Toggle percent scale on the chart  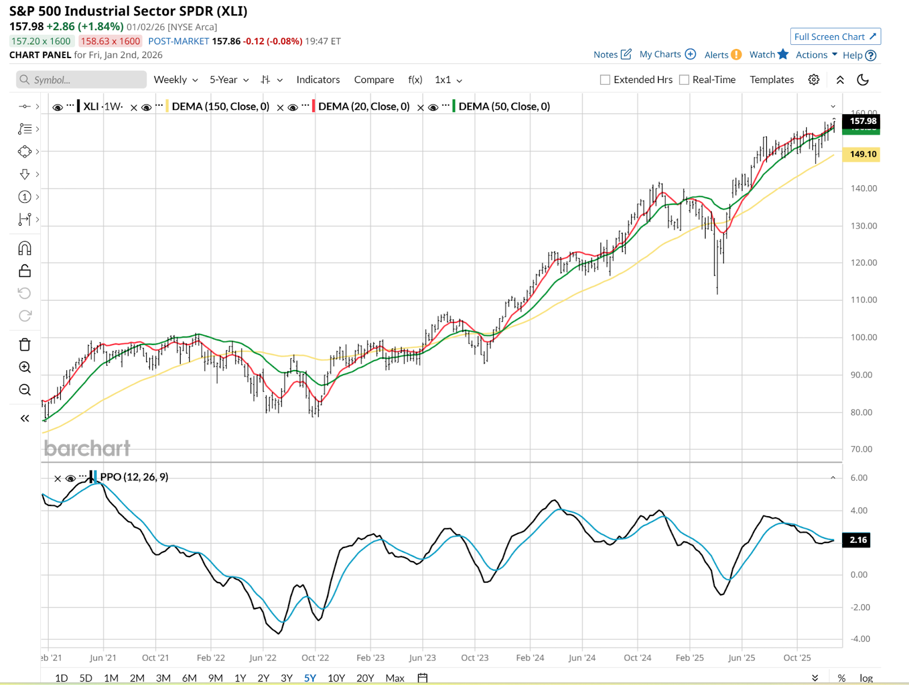pyautogui.click(x=841, y=678)
